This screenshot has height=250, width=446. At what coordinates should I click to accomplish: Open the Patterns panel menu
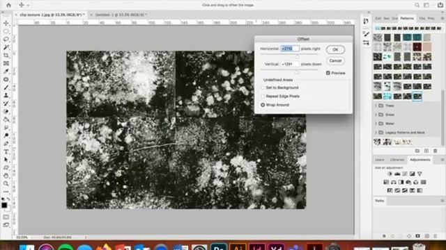[443, 18]
